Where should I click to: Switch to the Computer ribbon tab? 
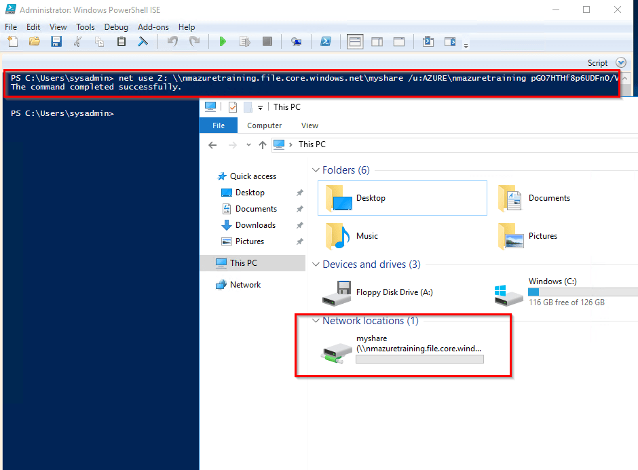(x=264, y=125)
